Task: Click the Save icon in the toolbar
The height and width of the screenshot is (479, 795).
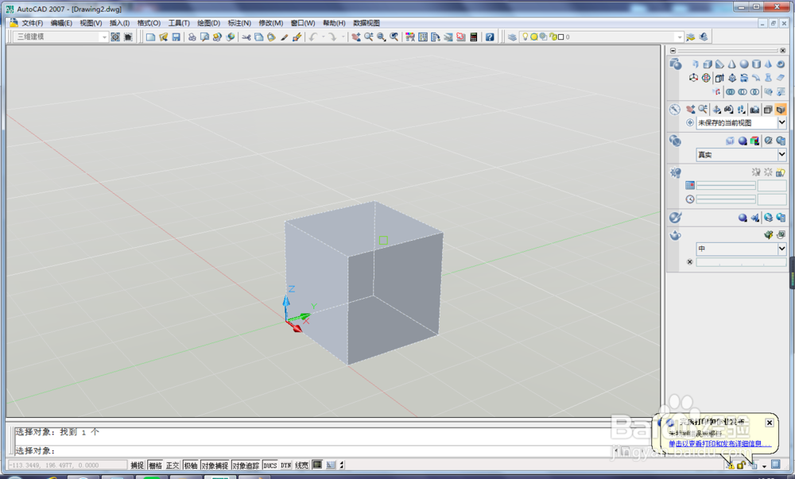Action: pos(176,37)
